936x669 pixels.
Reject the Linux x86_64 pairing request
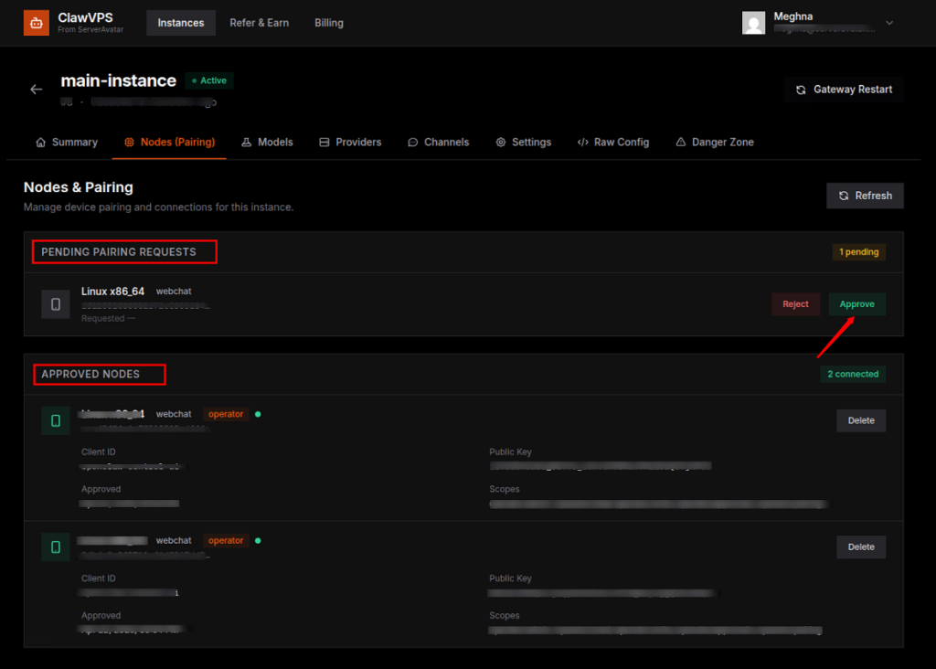795,303
